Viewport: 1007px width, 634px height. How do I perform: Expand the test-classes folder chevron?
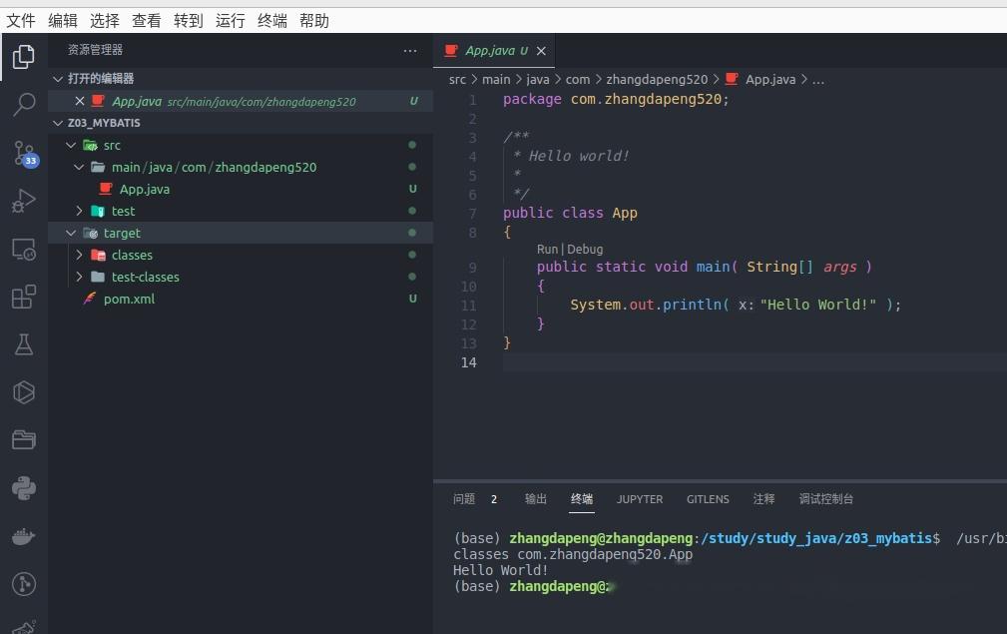pyautogui.click(x=79, y=277)
